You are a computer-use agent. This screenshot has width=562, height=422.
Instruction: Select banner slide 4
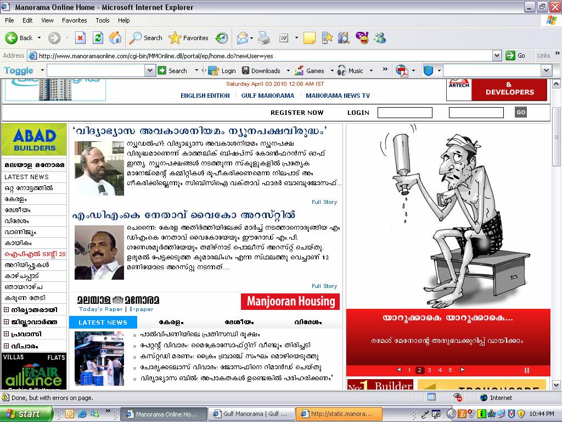click(440, 370)
